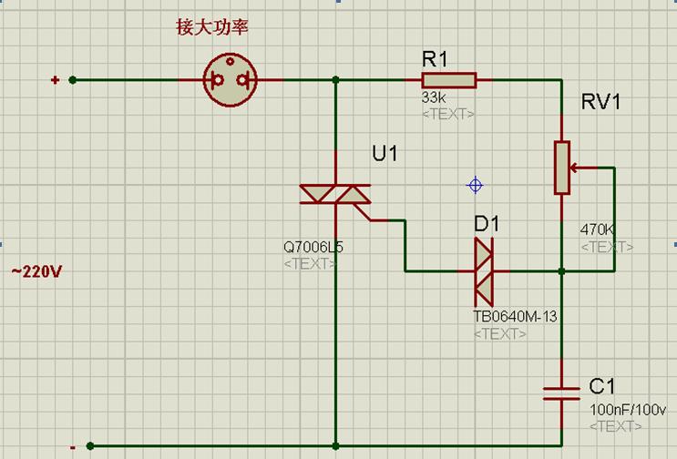Select the TB0640M-13 part name
This screenshot has height=459, width=677.
coord(516,317)
